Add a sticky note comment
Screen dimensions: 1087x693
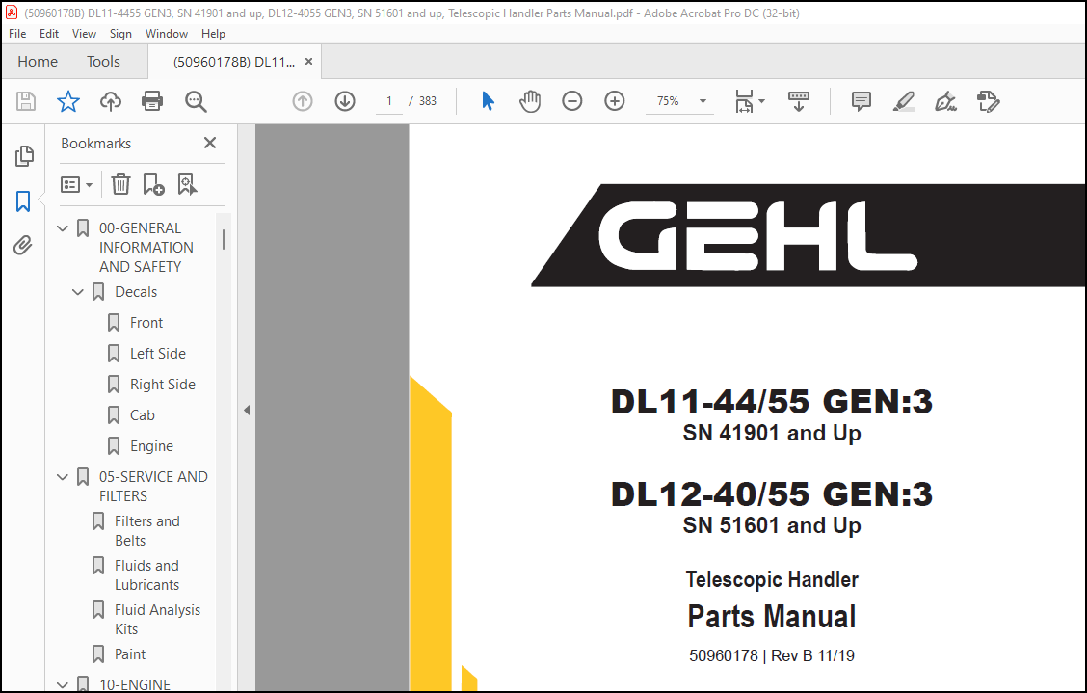(x=861, y=101)
